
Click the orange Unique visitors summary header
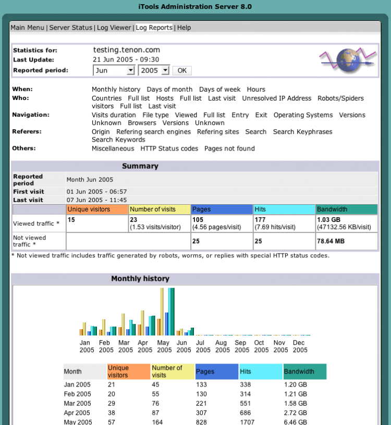(97, 209)
